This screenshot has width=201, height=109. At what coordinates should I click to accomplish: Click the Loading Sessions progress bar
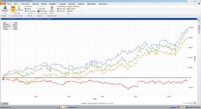coord(64,107)
